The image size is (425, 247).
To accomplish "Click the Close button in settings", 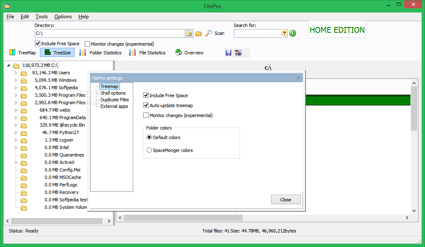I will (x=286, y=200).
